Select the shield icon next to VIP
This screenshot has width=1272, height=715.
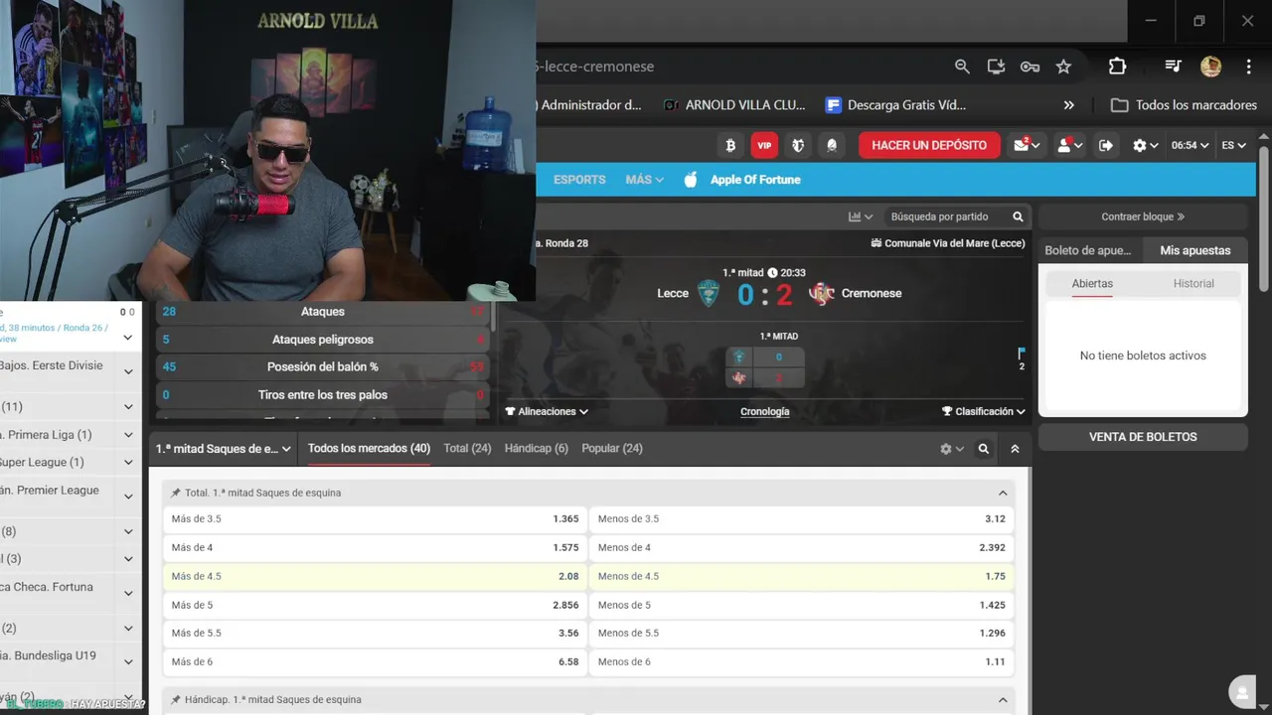click(x=798, y=145)
